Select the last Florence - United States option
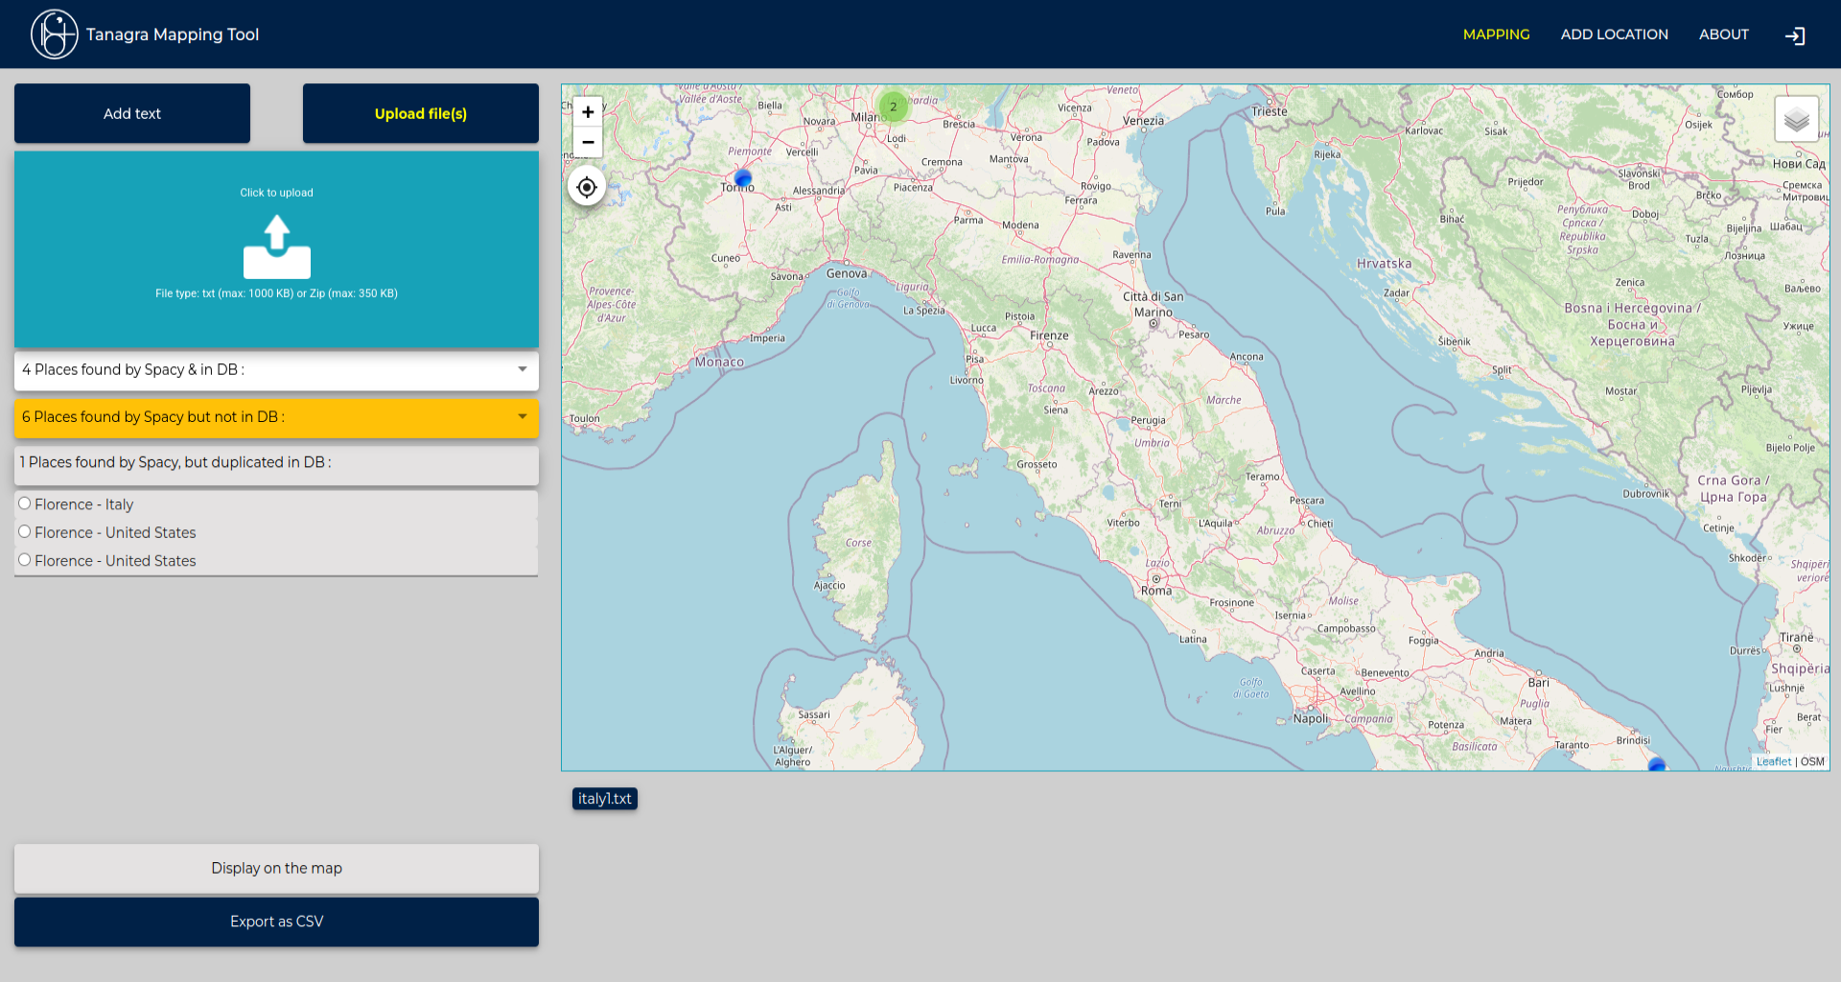 (25, 560)
